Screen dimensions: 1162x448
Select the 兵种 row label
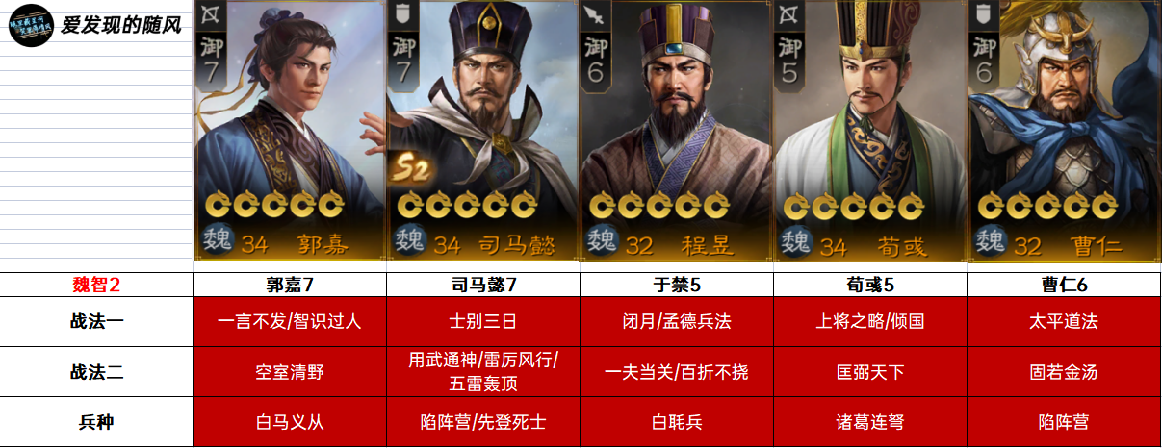click(x=96, y=421)
